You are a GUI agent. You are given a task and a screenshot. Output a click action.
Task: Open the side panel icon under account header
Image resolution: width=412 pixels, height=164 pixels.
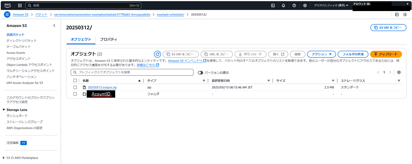point(397,14)
